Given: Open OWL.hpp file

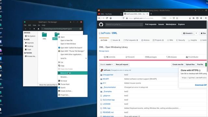Looking at the screenshot, I should (x=107, y=108).
